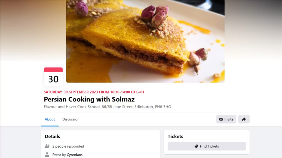Click the Find Tickets button
Image resolution: width=282 pixels, height=158 pixels.
pyautogui.click(x=207, y=146)
